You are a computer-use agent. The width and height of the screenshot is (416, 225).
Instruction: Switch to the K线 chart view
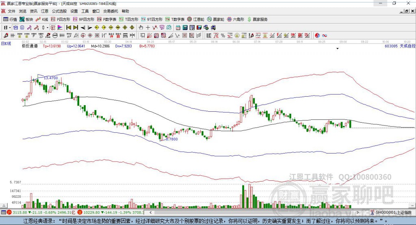[x=42, y=19]
